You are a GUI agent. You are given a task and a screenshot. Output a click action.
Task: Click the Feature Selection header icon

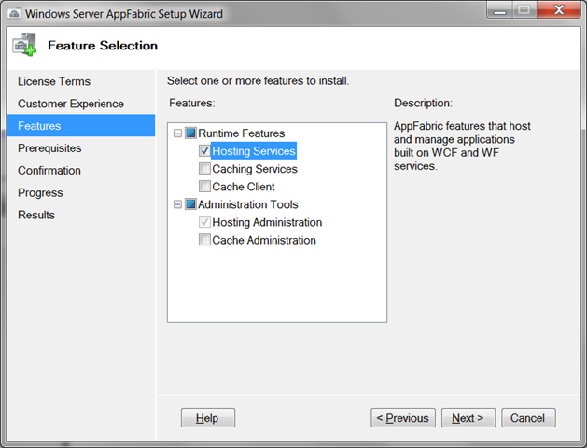[x=23, y=46]
